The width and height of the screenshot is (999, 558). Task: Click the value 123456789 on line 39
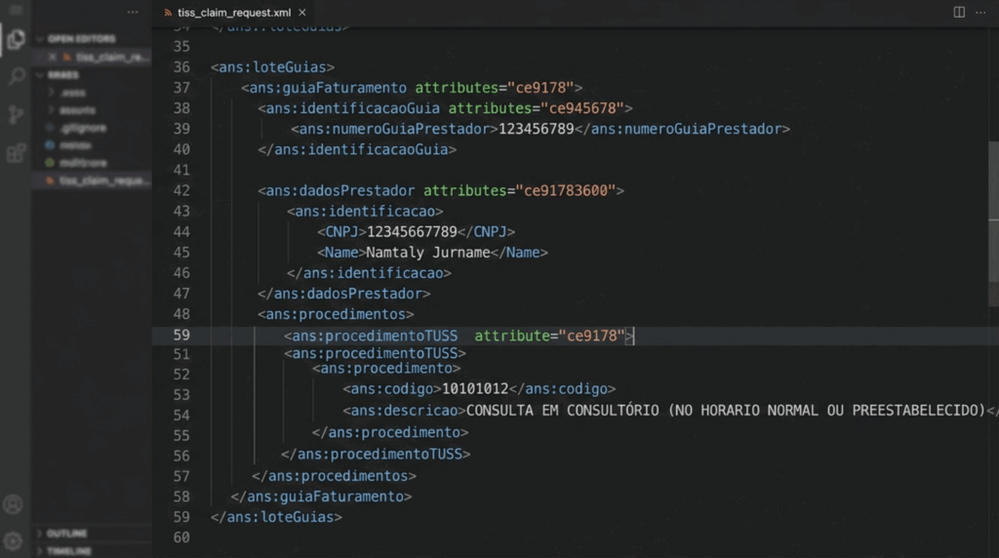pos(536,130)
